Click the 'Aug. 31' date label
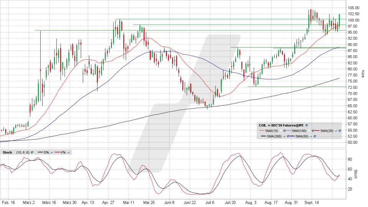The width and height of the screenshot is (368, 207). (291, 202)
